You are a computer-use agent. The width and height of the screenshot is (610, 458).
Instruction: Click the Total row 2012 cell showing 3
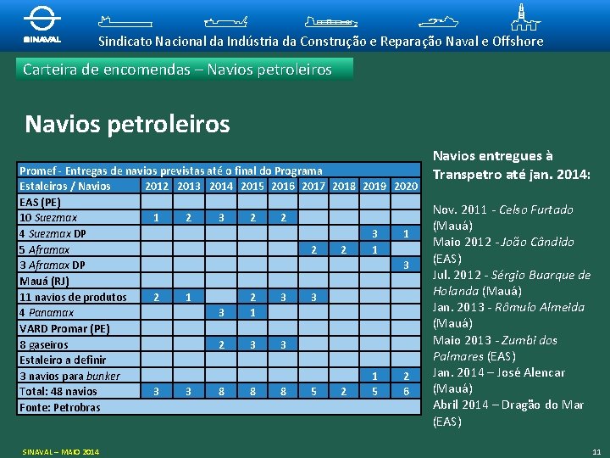(x=157, y=391)
